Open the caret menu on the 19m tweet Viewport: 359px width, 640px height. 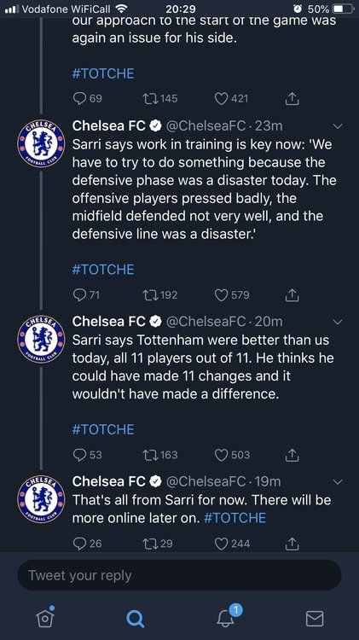coord(338,482)
